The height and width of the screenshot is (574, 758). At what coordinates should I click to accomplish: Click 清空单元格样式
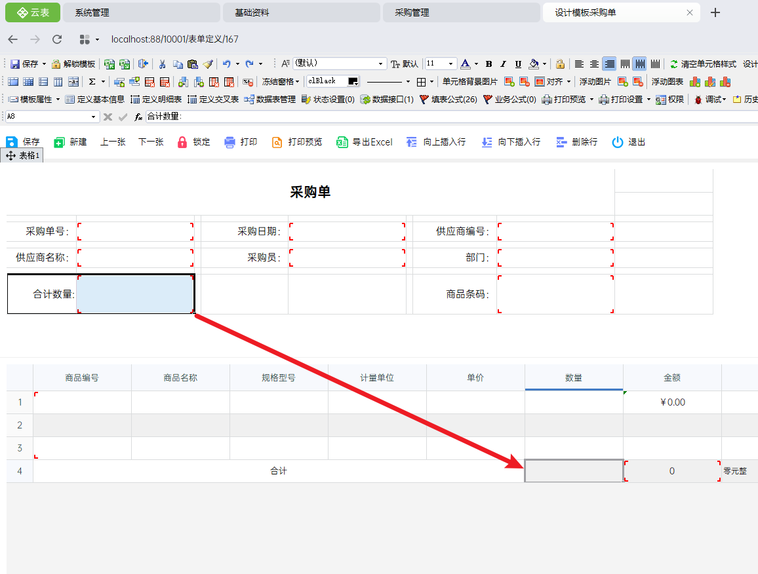click(703, 64)
